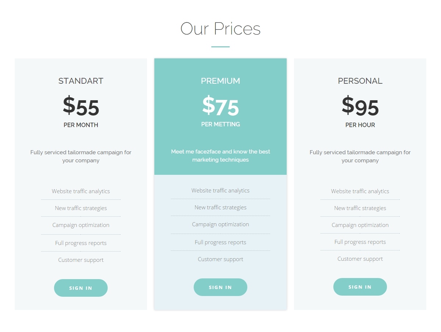The height and width of the screenshot is (332, 441).
Task: Select the PREMIUM plan title
Action: click(x=220, y=81)
